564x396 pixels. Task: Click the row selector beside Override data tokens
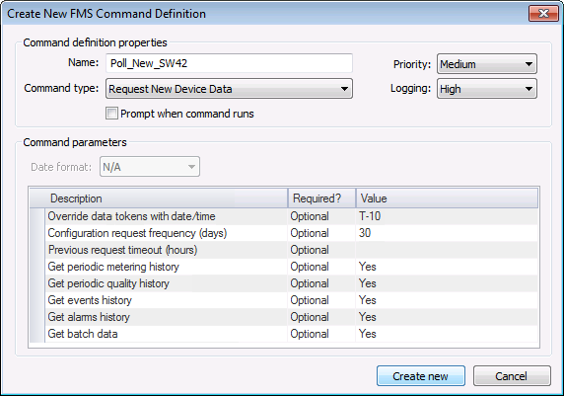[37, 216]
